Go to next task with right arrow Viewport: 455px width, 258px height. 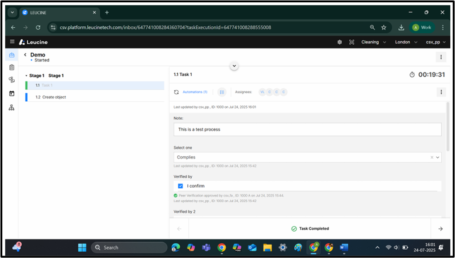pyautogui.click(x=440, y=228)
